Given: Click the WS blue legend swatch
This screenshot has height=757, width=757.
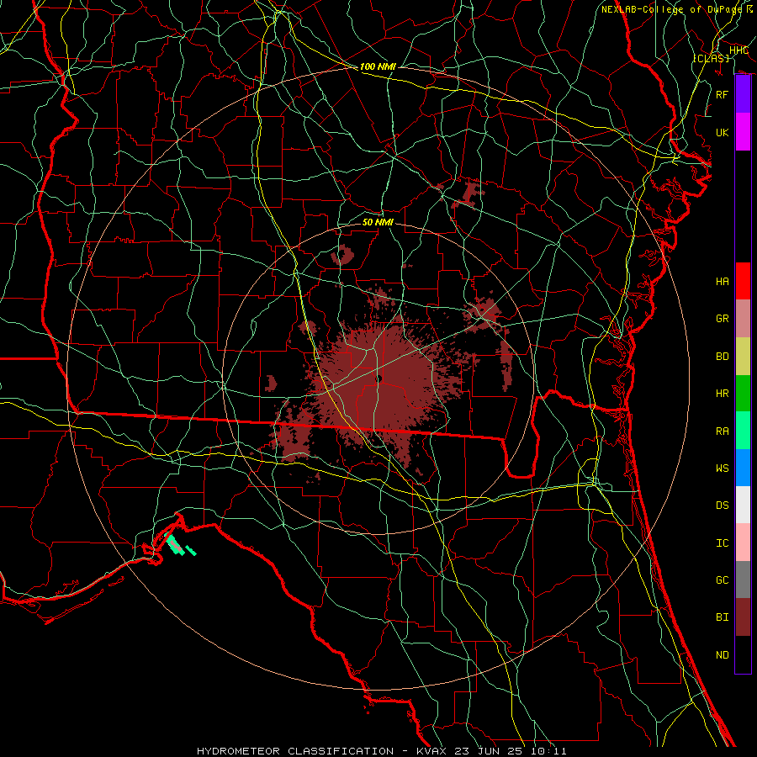Looking at the screenshot, I should (x=743, y=468).
